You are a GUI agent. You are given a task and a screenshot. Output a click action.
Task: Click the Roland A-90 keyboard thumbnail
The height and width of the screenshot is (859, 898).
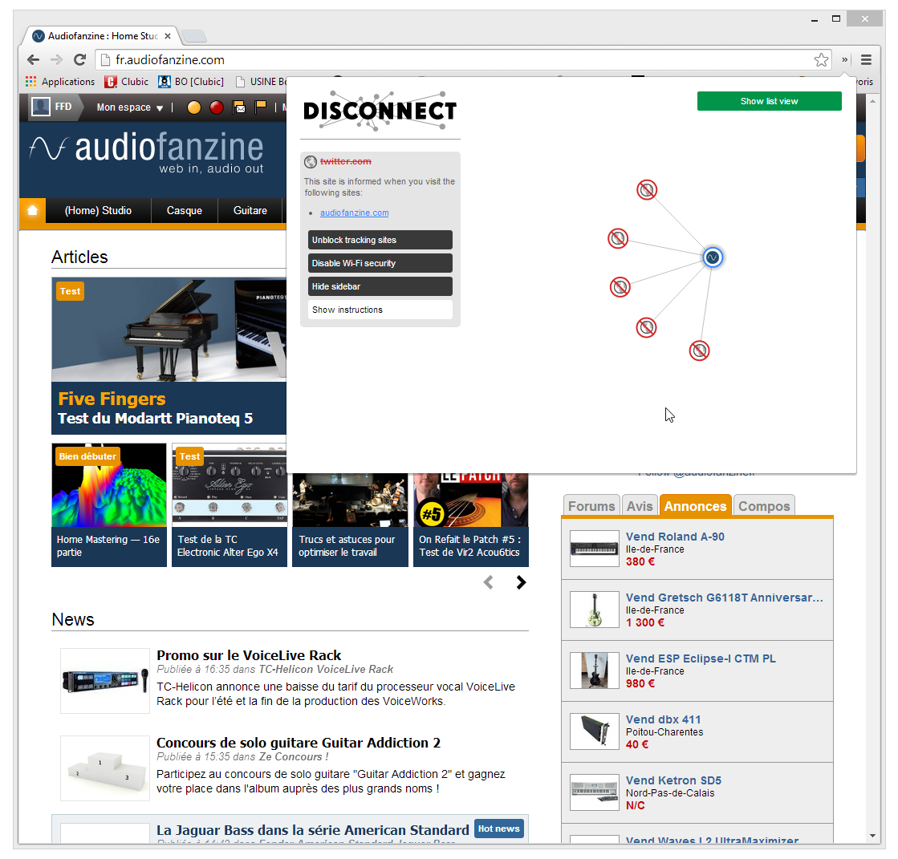(x=595, y=549)
